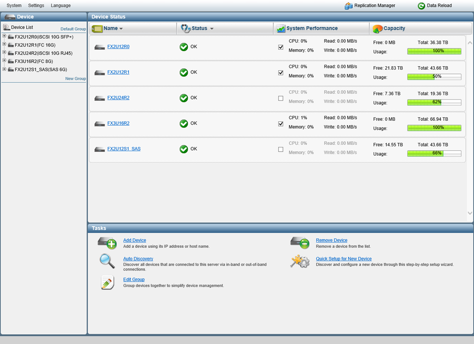The width and height of the screenshot is (474, 344).
Task: Click the System Performance chart icon
Action: (281, 29)
